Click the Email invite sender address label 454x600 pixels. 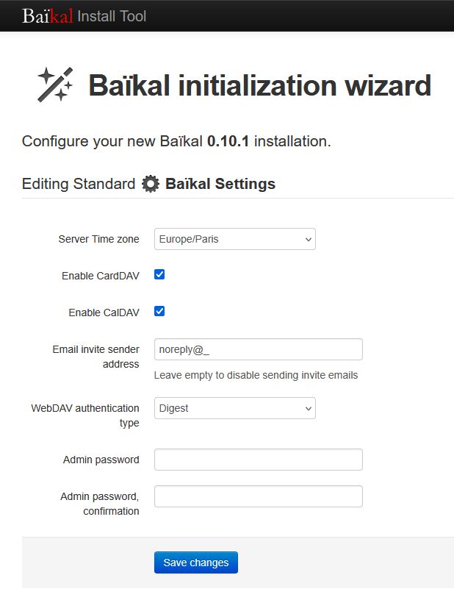[96, 357]
